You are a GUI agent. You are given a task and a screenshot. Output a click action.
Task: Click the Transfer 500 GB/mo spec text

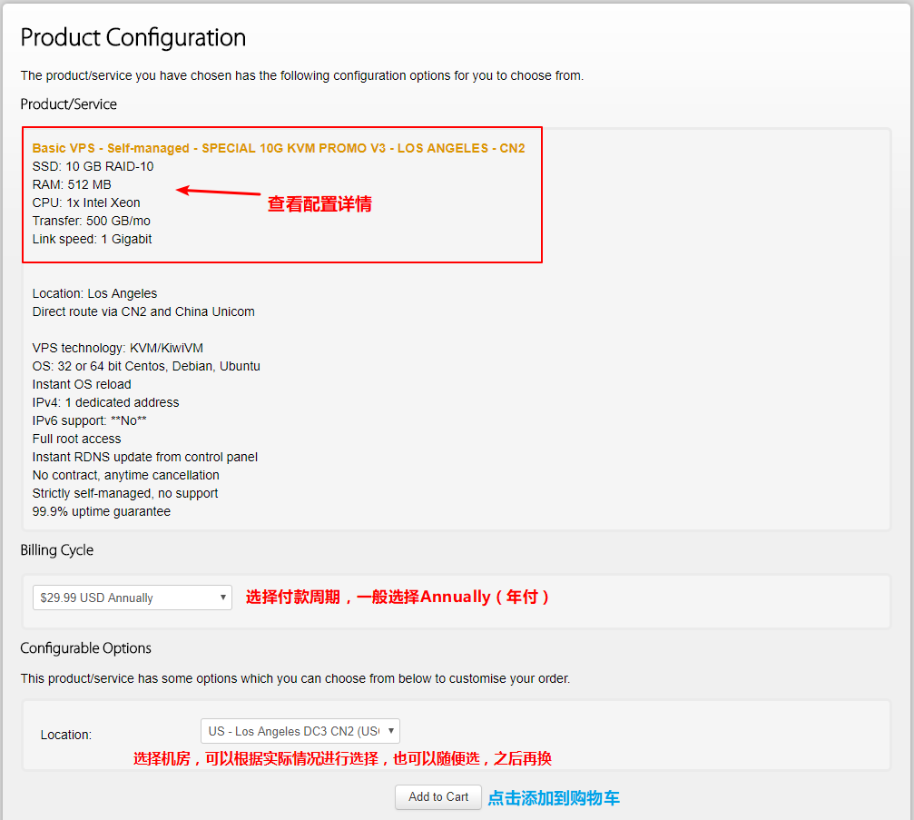[x=93, y=221]
